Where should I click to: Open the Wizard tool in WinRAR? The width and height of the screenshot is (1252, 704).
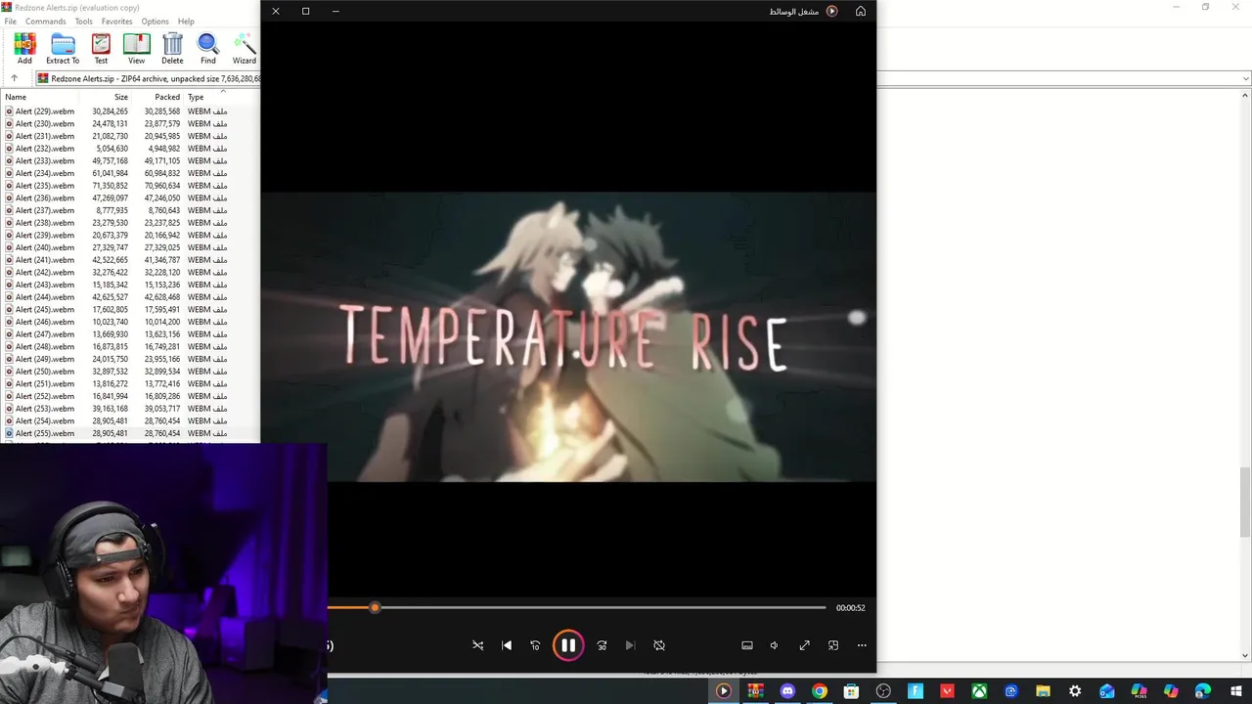(x=245, y=49)
